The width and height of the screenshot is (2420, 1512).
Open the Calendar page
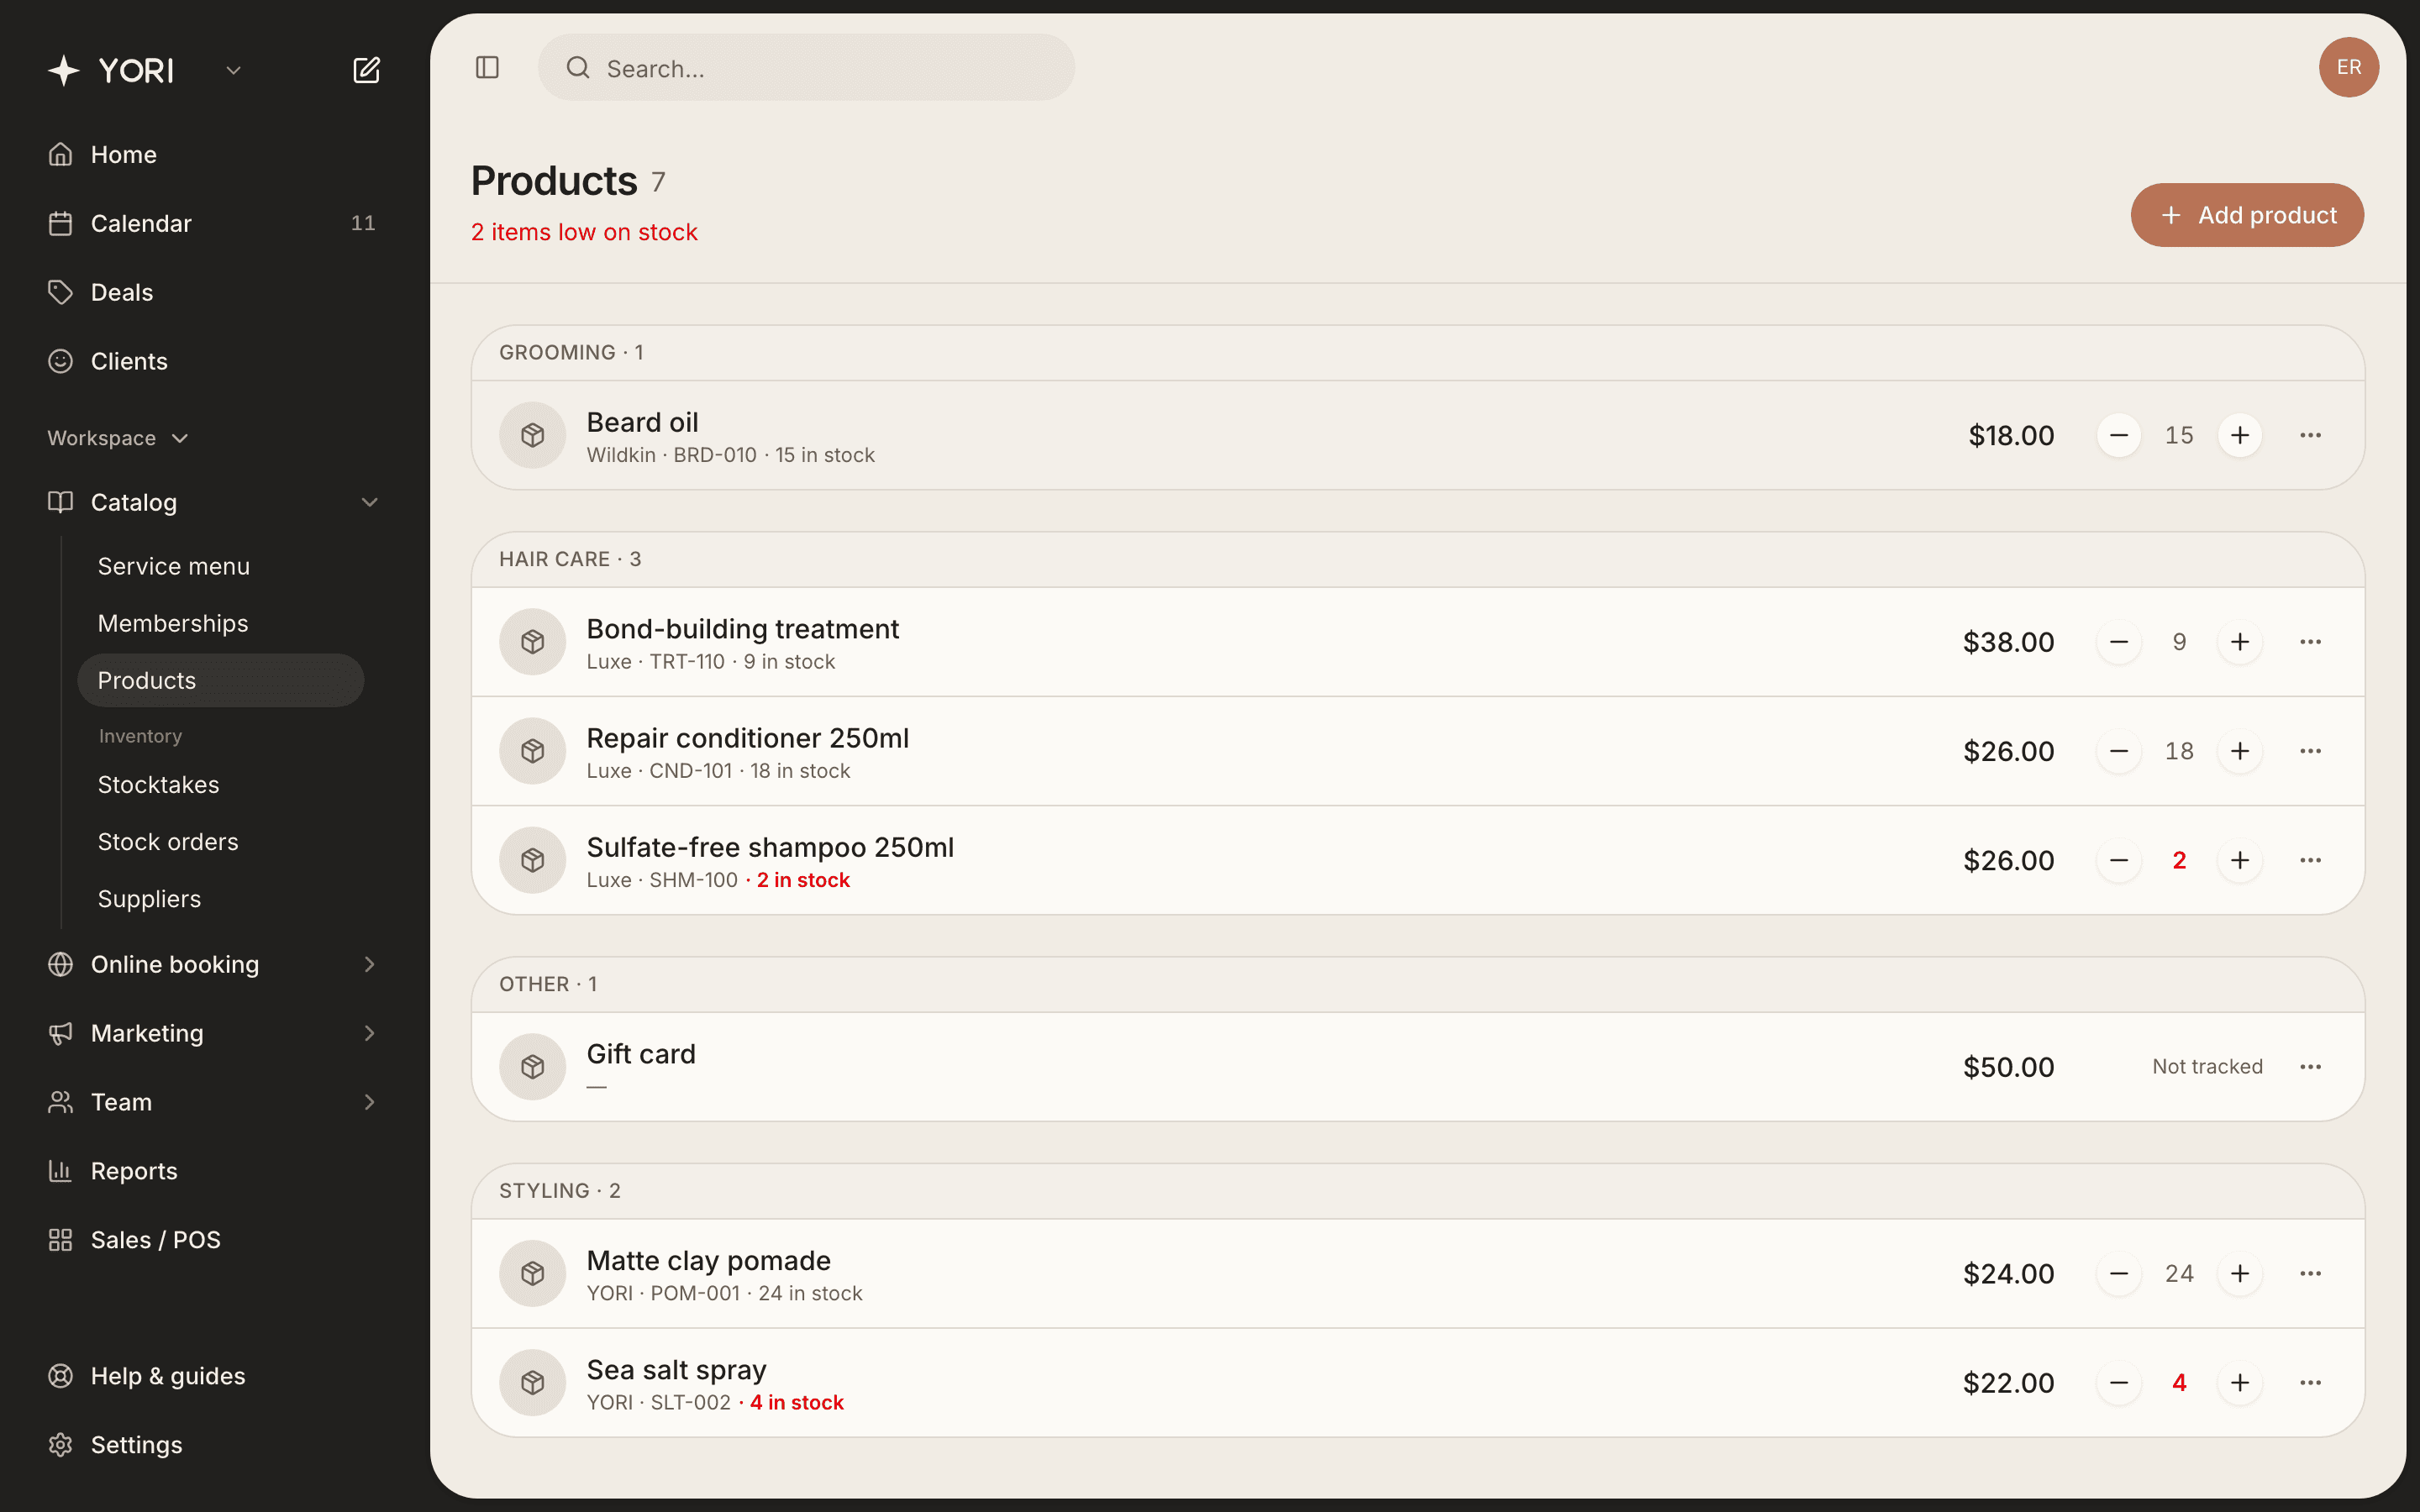click(x=213, y=223)
